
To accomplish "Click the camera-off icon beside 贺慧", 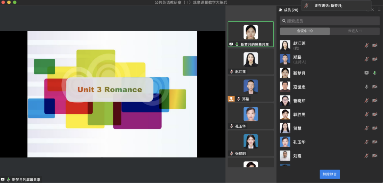I will (375, 128).
